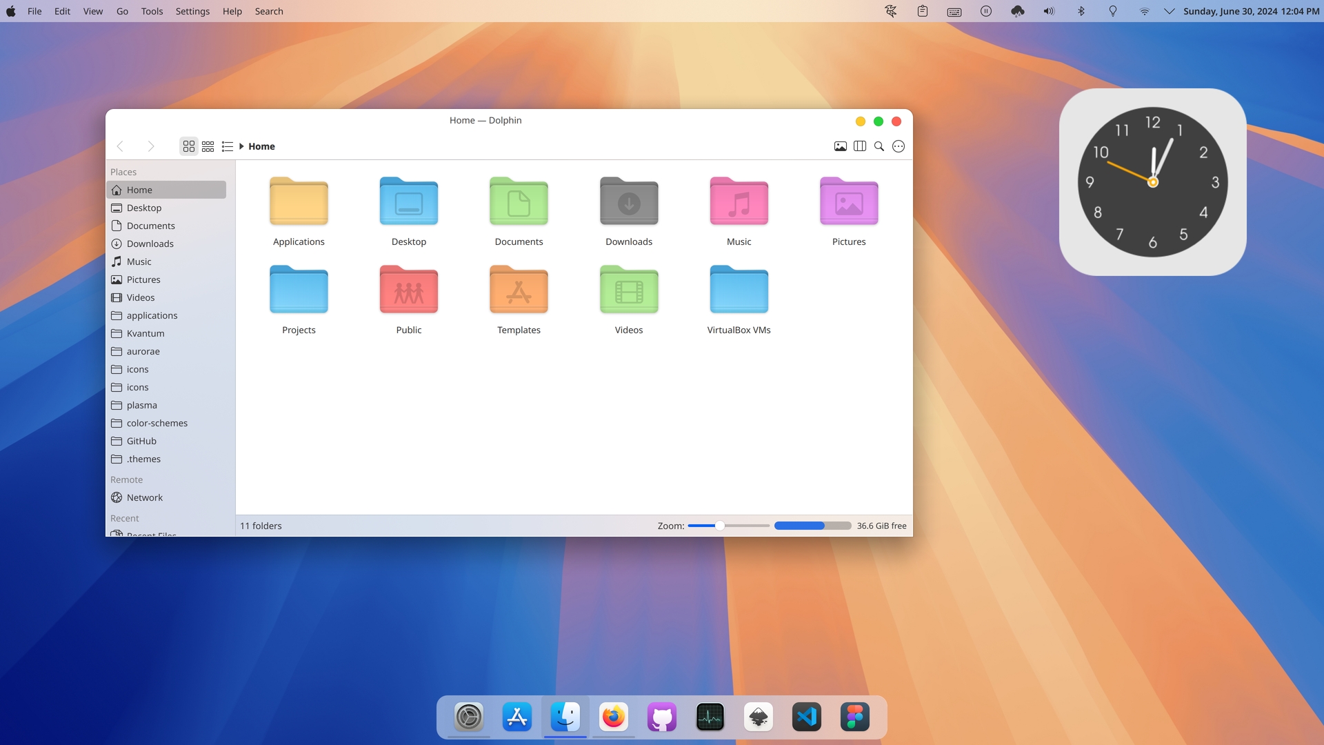The width and height of the screenshot is (1324, 745).
Task: Open the VirtualBox VMs folder icon
Action: tap(739, 289)
